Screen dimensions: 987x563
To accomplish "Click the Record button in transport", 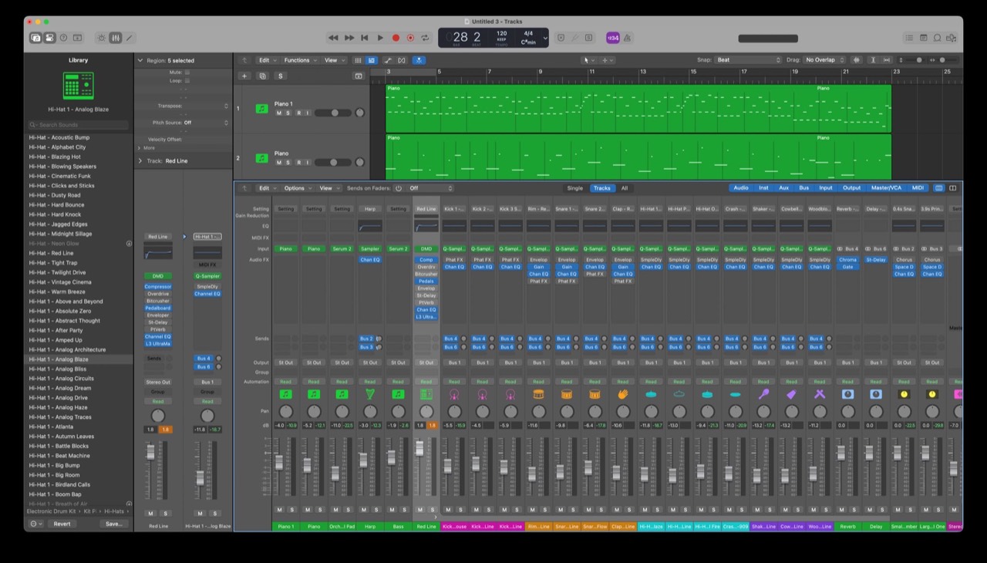I will 396,38.
